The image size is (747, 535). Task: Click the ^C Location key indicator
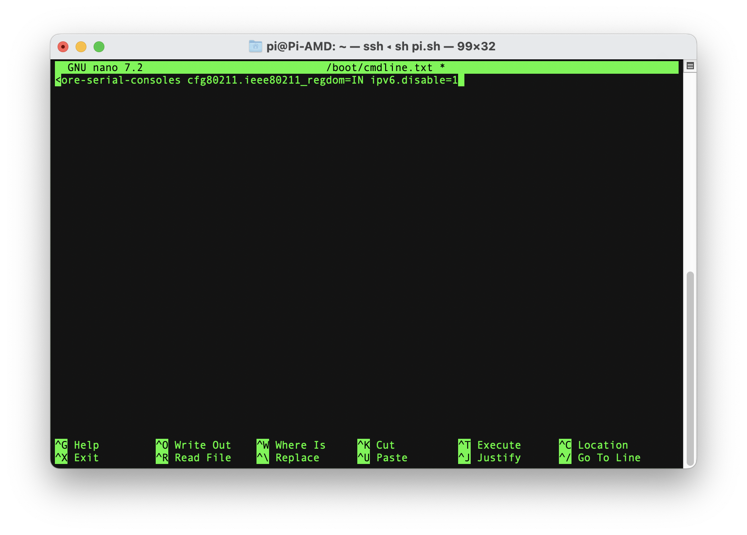pos(565,445)
